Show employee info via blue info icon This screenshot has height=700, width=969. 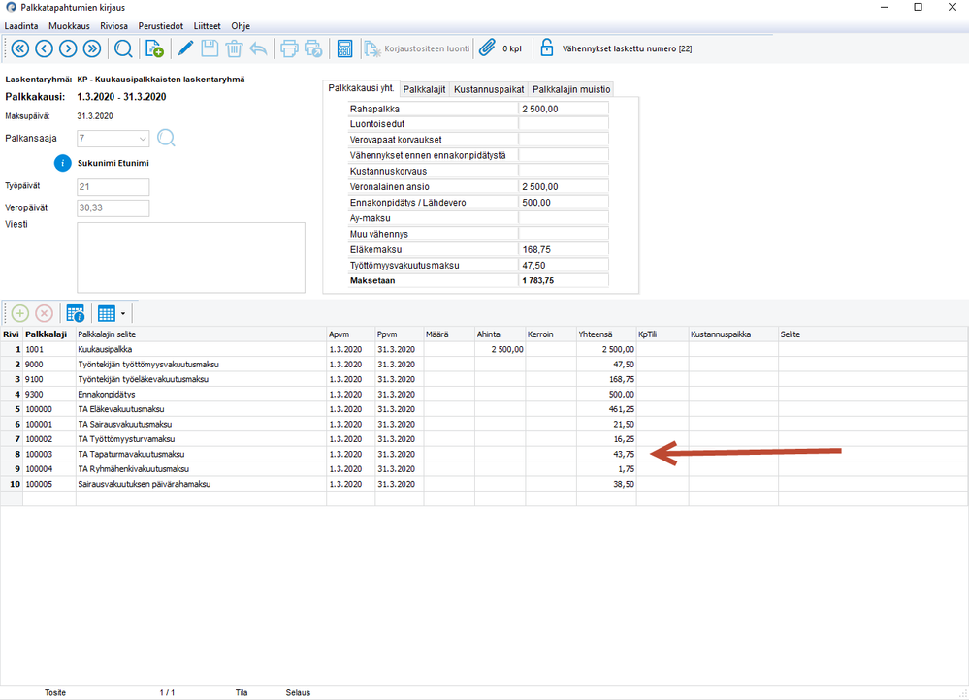click(x=63, y=163)
